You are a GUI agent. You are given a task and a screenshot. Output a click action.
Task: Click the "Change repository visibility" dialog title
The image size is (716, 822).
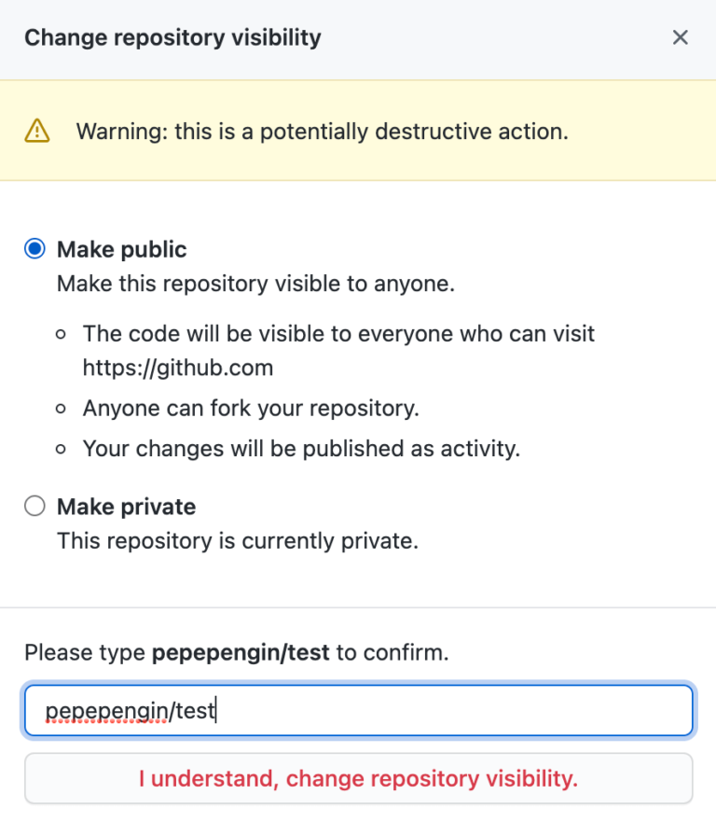(172, 38)
